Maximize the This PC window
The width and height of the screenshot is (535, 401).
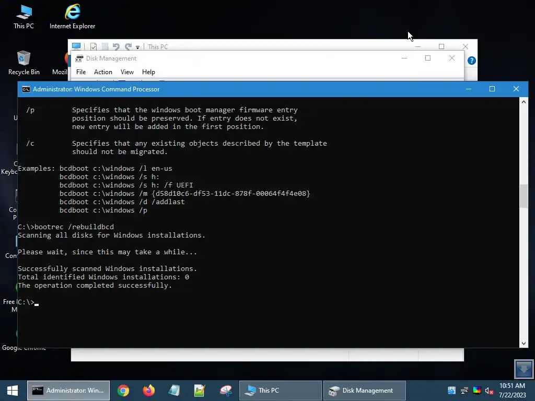click(x=441, y=46)
